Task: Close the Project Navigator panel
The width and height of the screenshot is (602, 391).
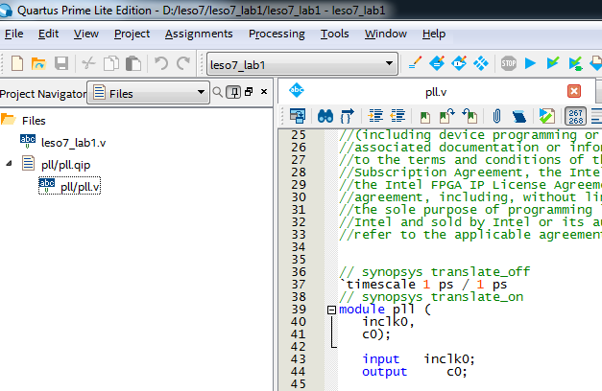Action: pyautogui.click(x=264, y=92)
